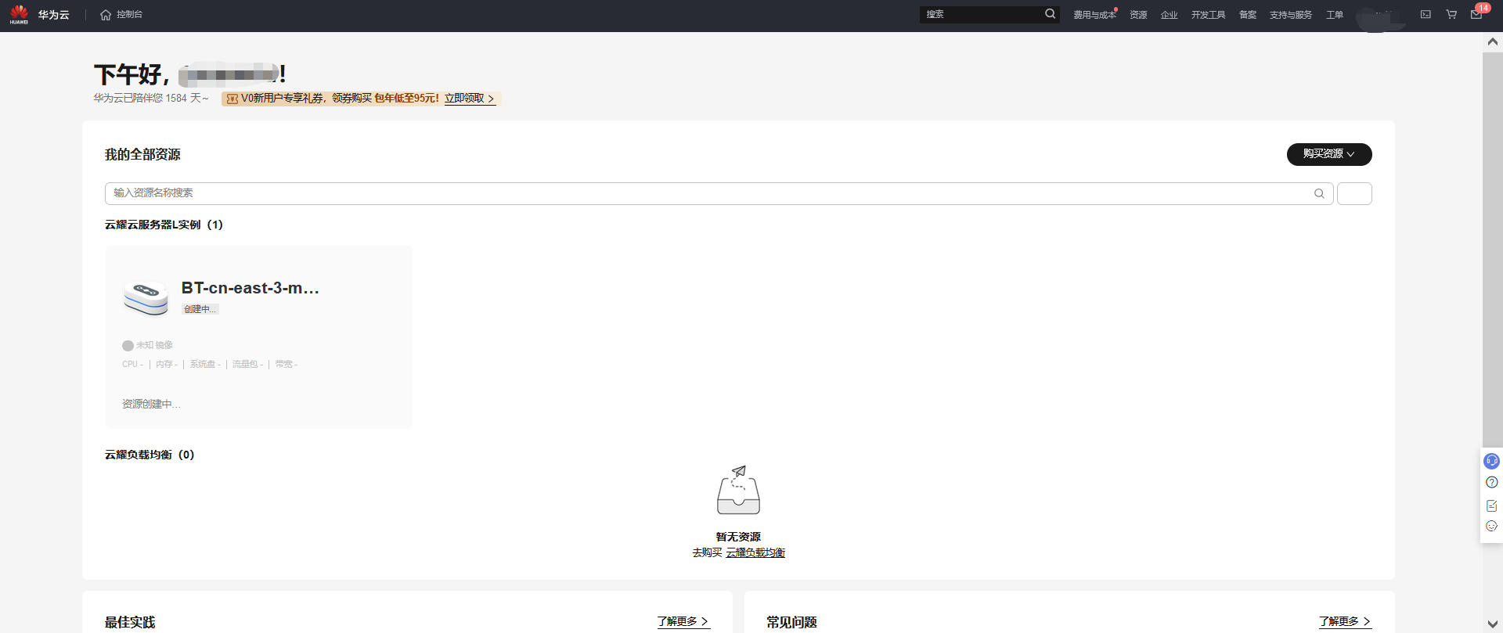Click the empty inbox illustration
This screenshot has height=633, width=1503.
click(738, 491)
